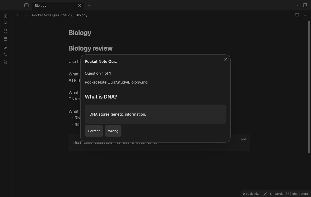The height and width of the screenshot is (197, 311).
Task: Close the Pocket Note Quiz dialog
Action: tap(226, 59)
